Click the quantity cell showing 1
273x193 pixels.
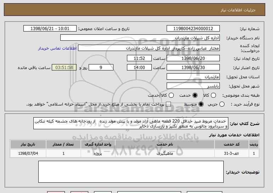[x=63, y=153]
